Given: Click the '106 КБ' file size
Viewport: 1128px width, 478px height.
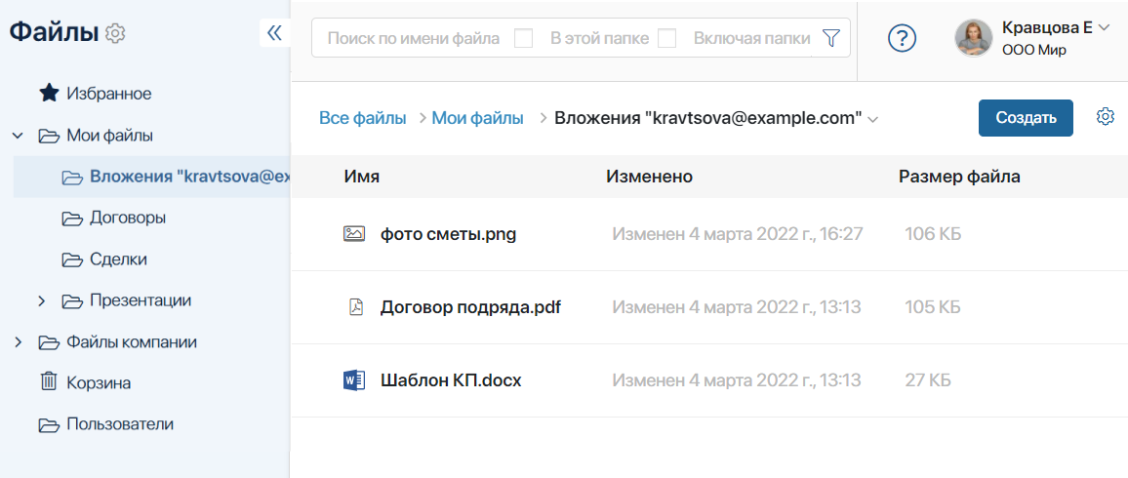Looking at the screenshot, I should (933, 234).
